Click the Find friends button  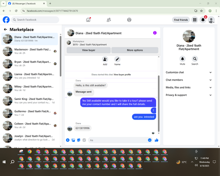tap(181, 20)
